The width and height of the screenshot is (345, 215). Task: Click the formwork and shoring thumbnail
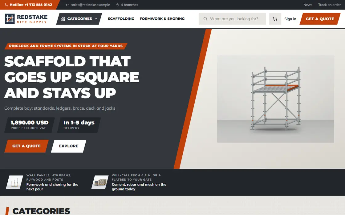coord(14,182)
